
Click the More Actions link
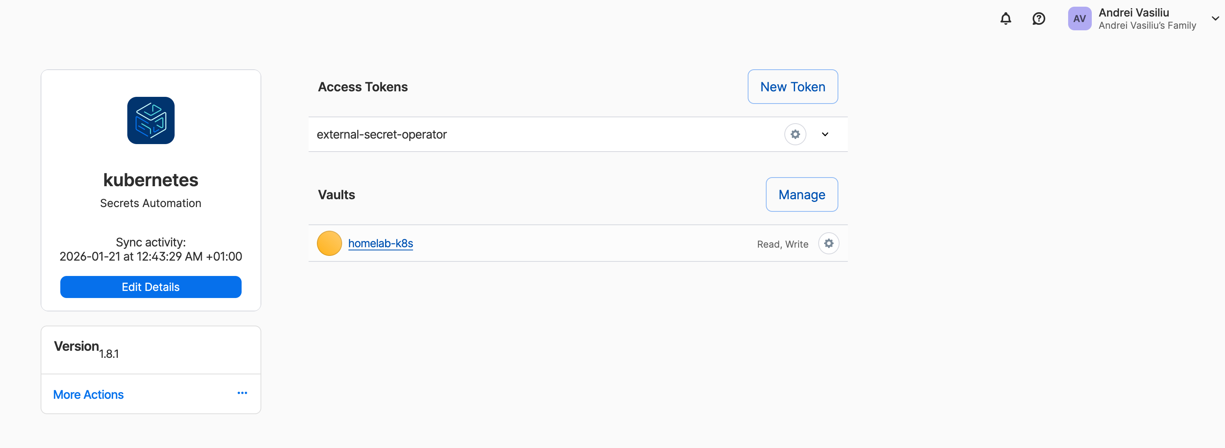coord(88,394)
